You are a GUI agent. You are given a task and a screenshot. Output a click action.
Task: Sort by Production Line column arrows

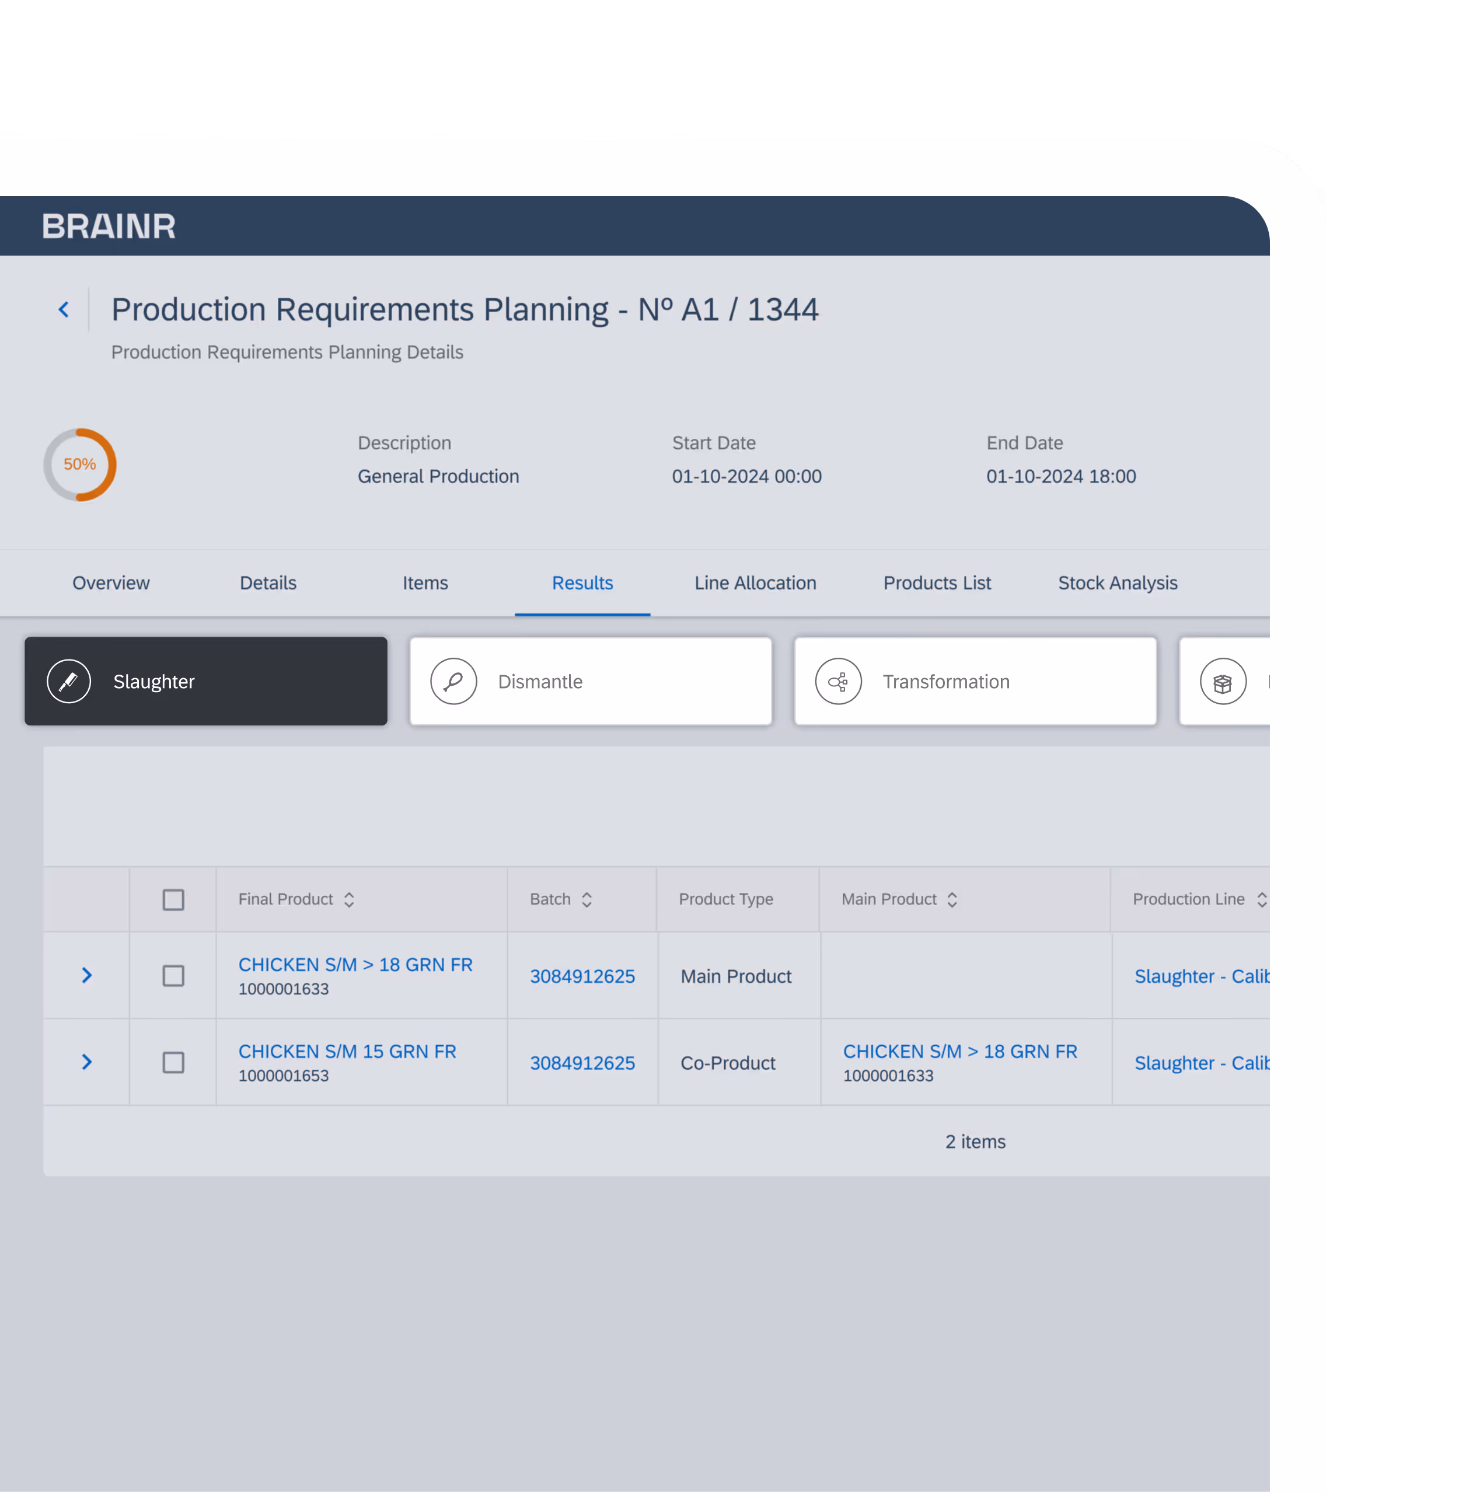click(x=1261, y=899)
